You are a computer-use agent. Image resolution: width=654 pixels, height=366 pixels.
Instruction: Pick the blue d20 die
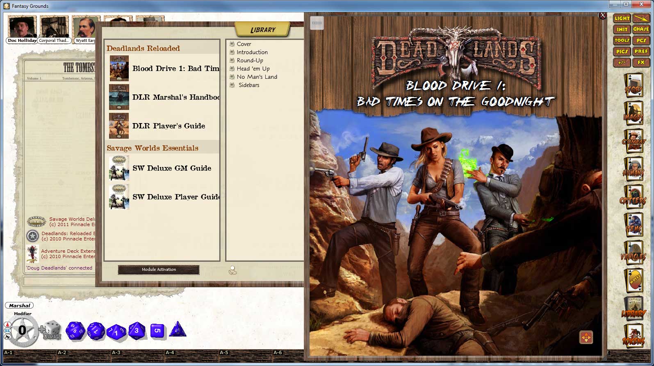75,331
